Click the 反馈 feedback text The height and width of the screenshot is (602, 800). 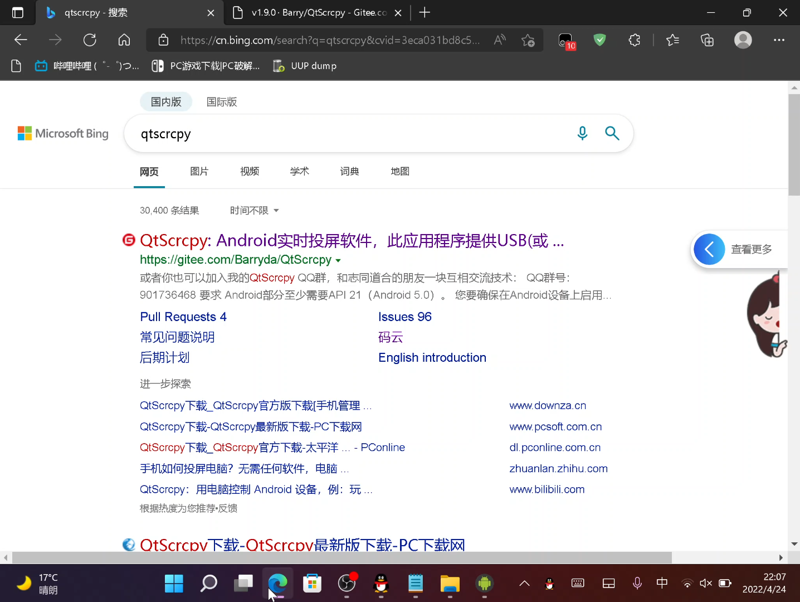pos(228,508)
